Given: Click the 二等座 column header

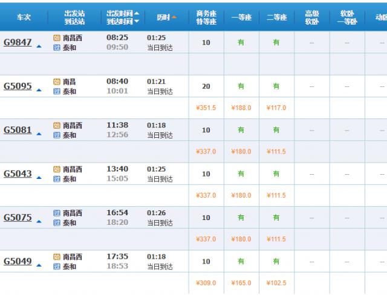Looking at the screenshot, I should [277, 18].
